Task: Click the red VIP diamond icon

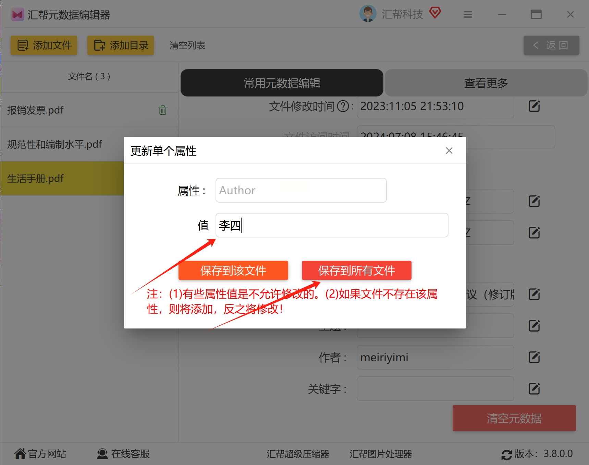Action: pos(435,13)
